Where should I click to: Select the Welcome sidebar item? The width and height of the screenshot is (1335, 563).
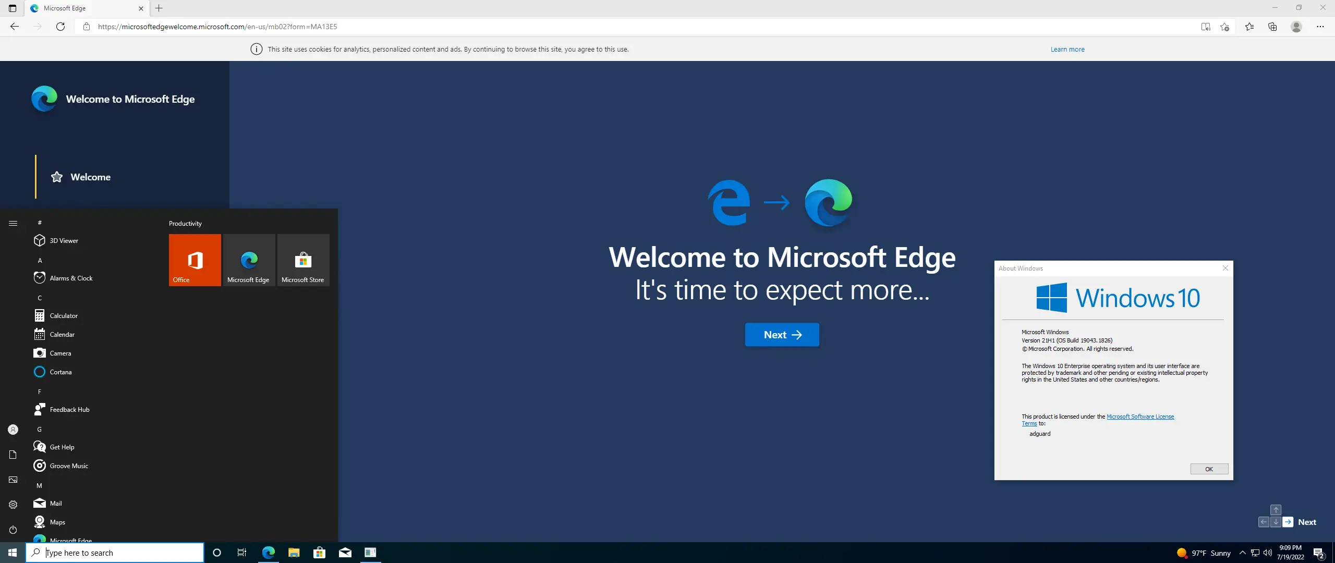[90, 177]
